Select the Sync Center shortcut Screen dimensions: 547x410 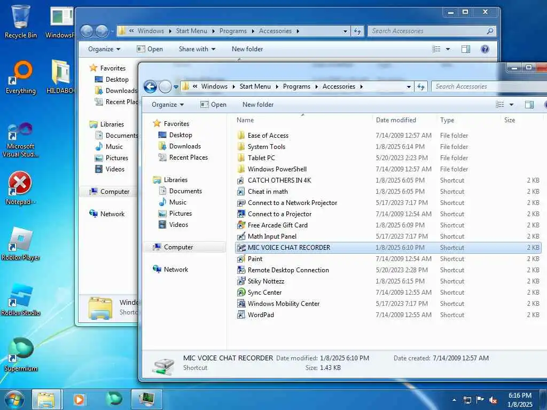click(264, 293)
